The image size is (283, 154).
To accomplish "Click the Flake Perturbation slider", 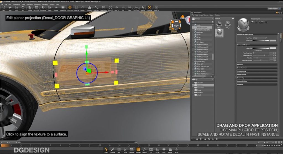I will tap(261, 60).
